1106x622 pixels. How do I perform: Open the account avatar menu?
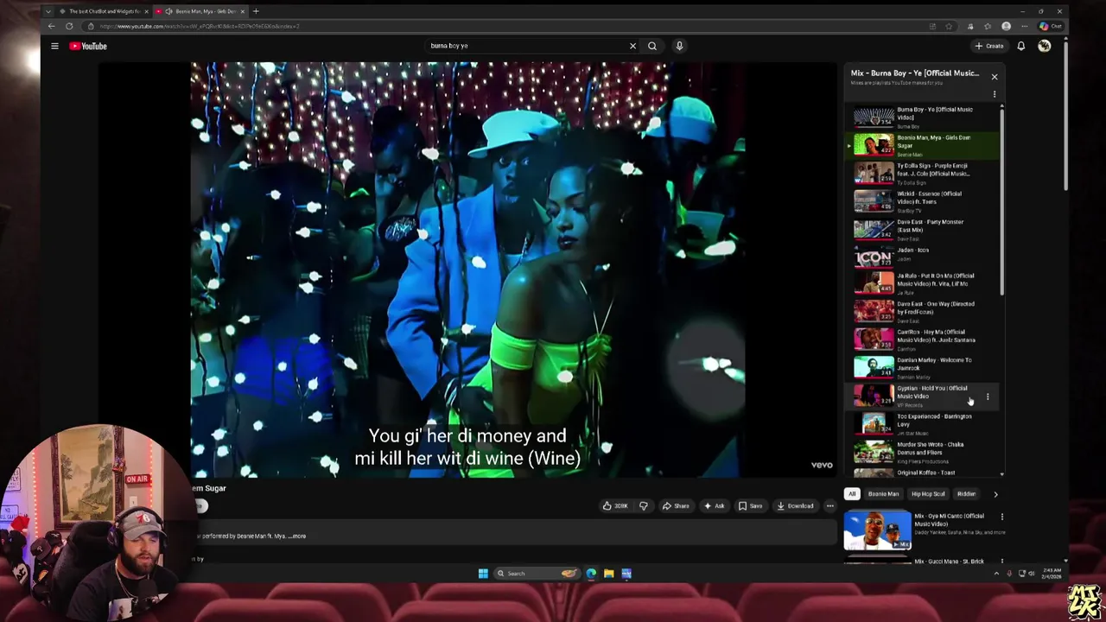[1045, 46]
